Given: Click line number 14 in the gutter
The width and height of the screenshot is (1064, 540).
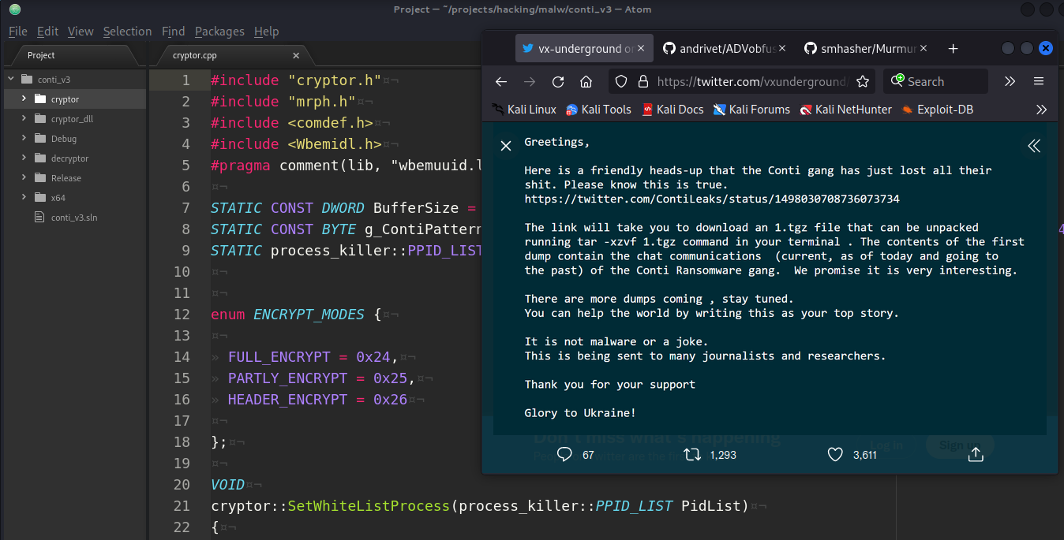Looking at the screenshot, I should pos(182,357).
